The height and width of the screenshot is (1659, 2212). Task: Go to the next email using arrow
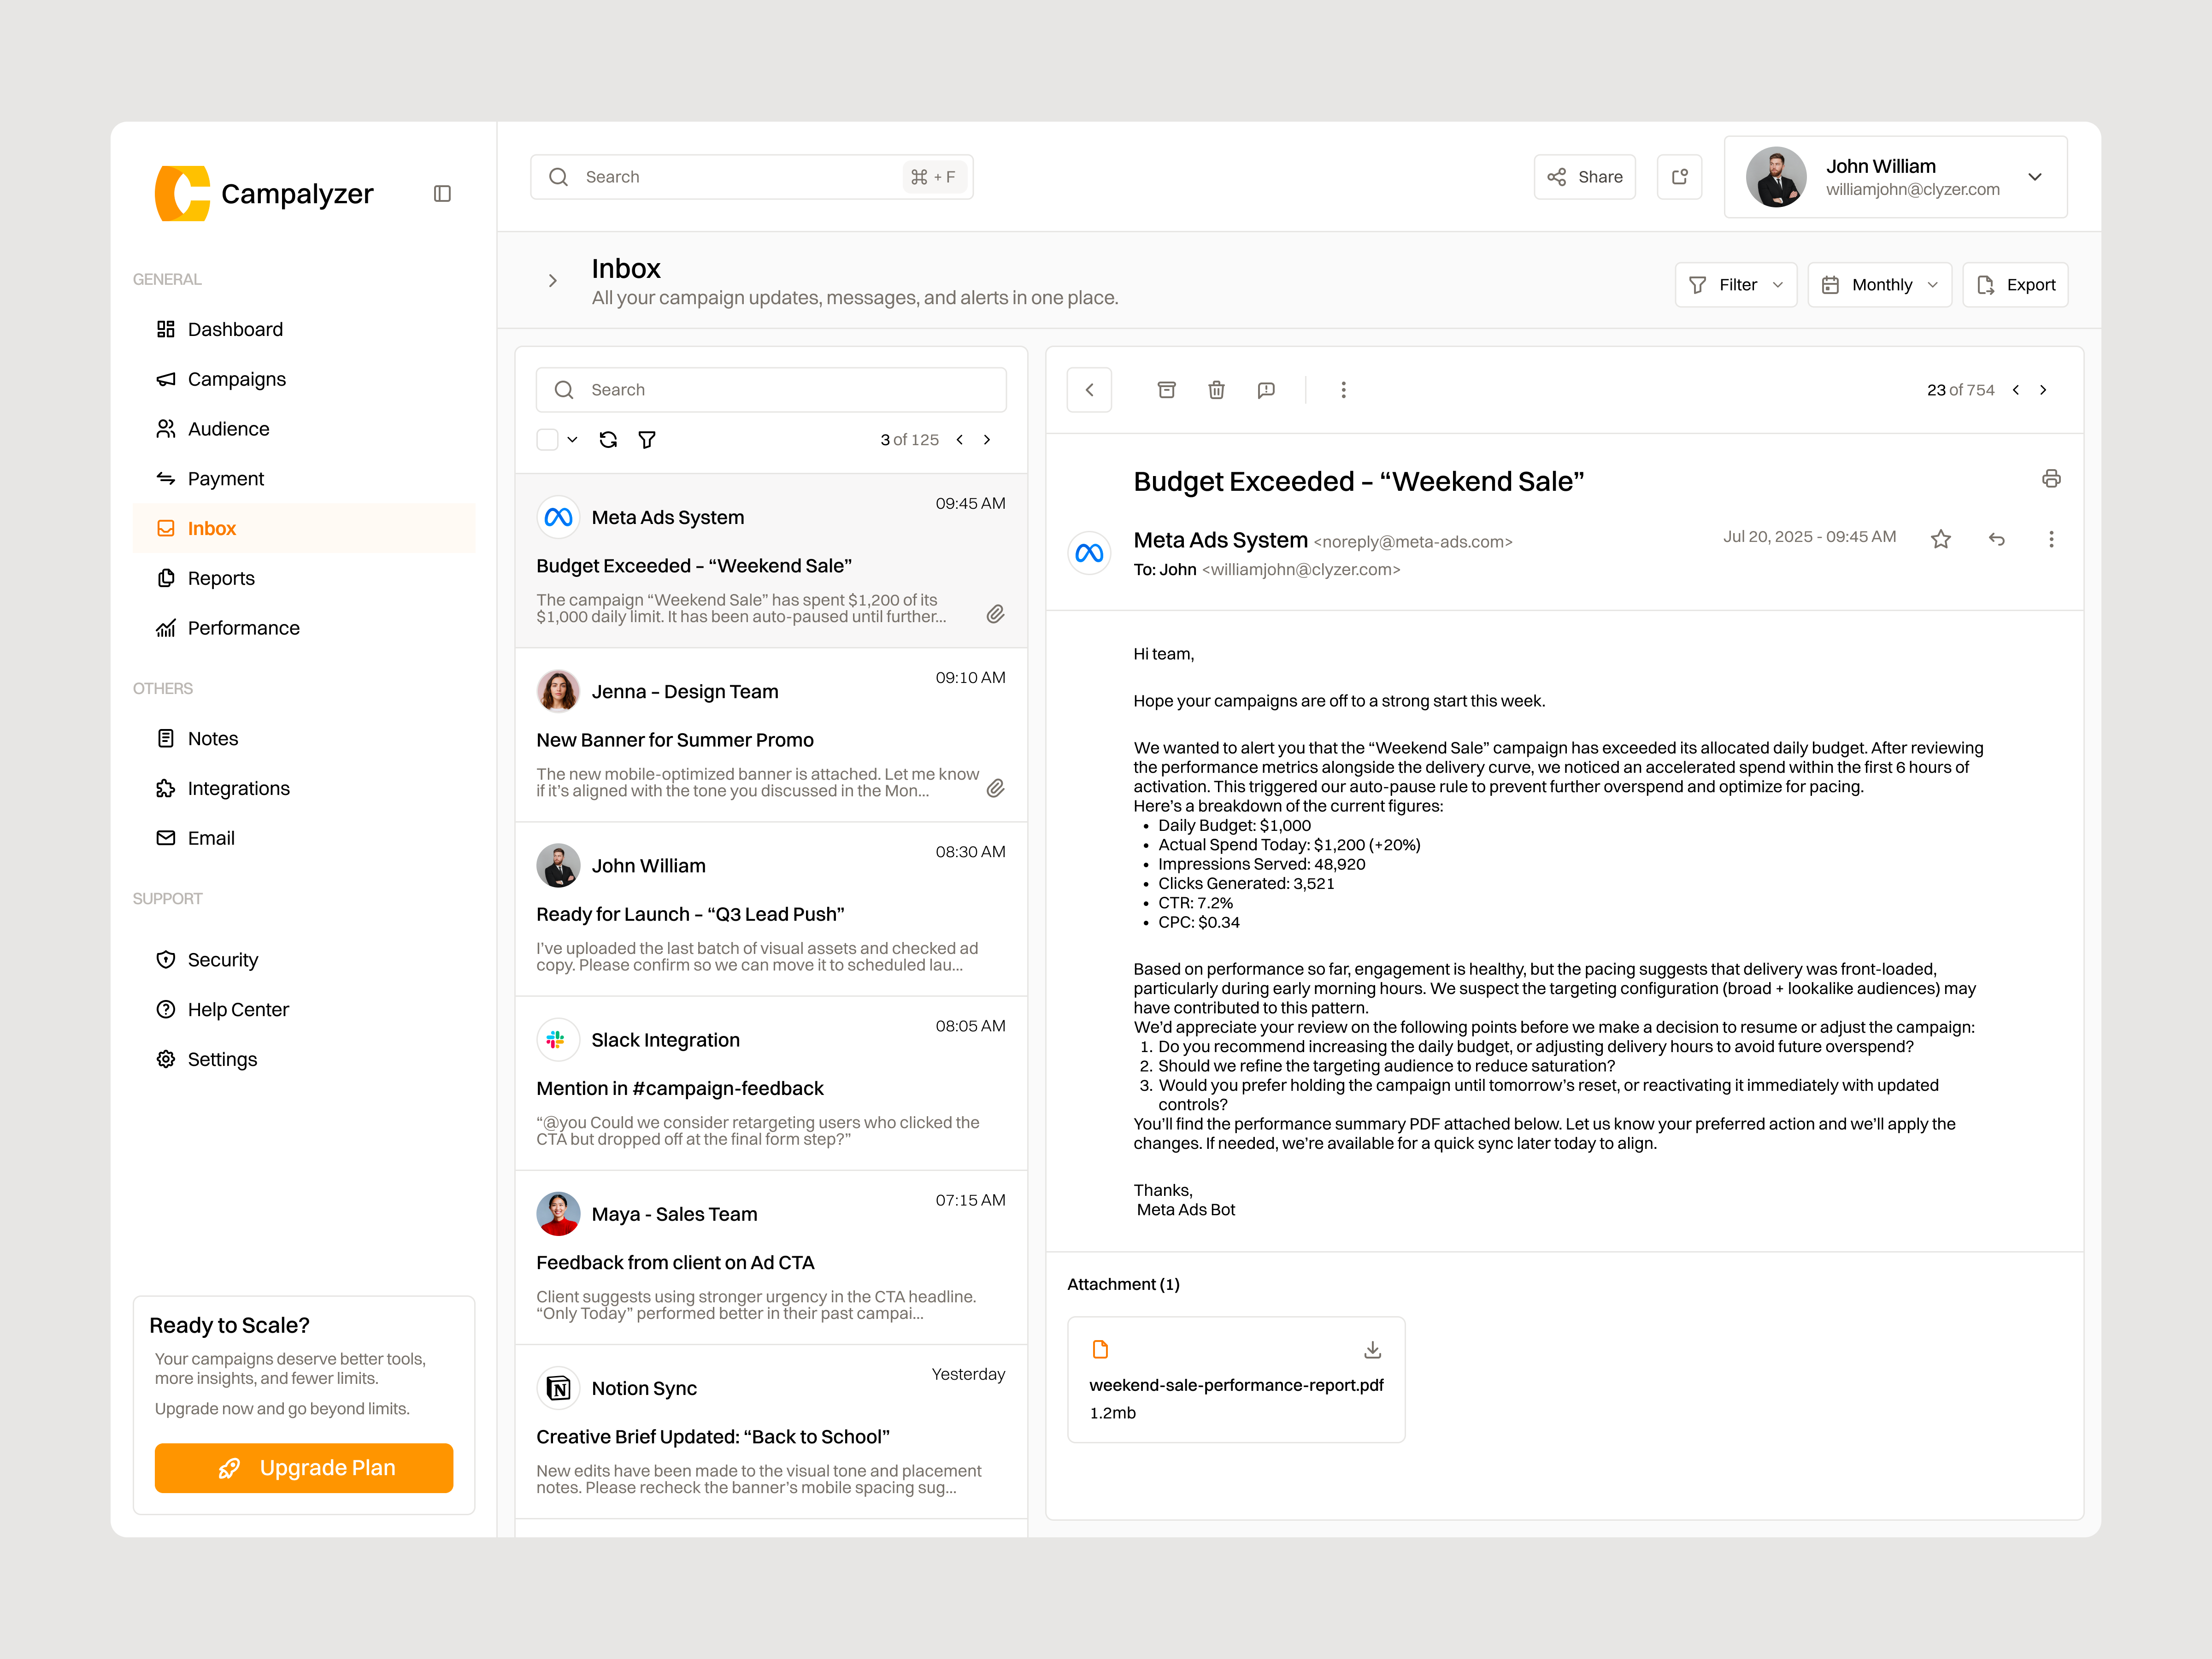click(2044, 390)
